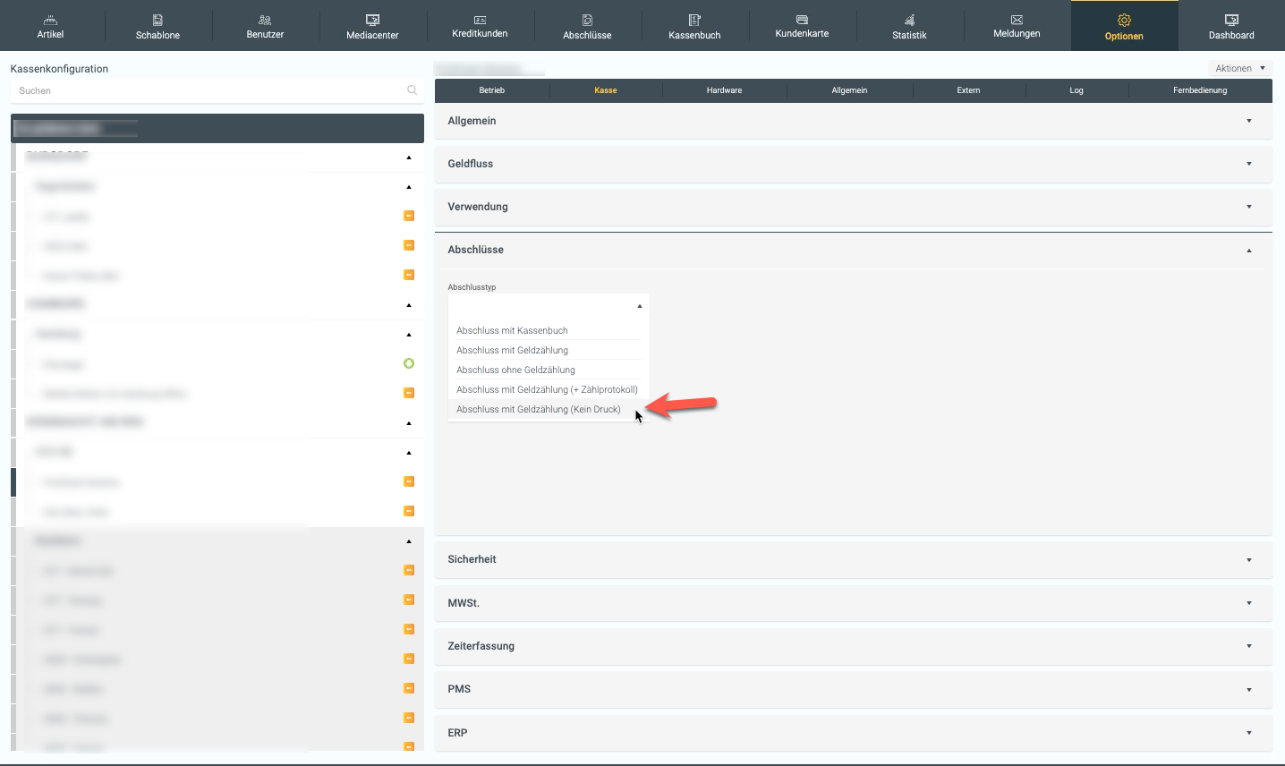Viewport: 1285px width, 766px height.
Task: Select Abschluss mit Geldzählung (Kein Druck)
Action: (539, 410)
